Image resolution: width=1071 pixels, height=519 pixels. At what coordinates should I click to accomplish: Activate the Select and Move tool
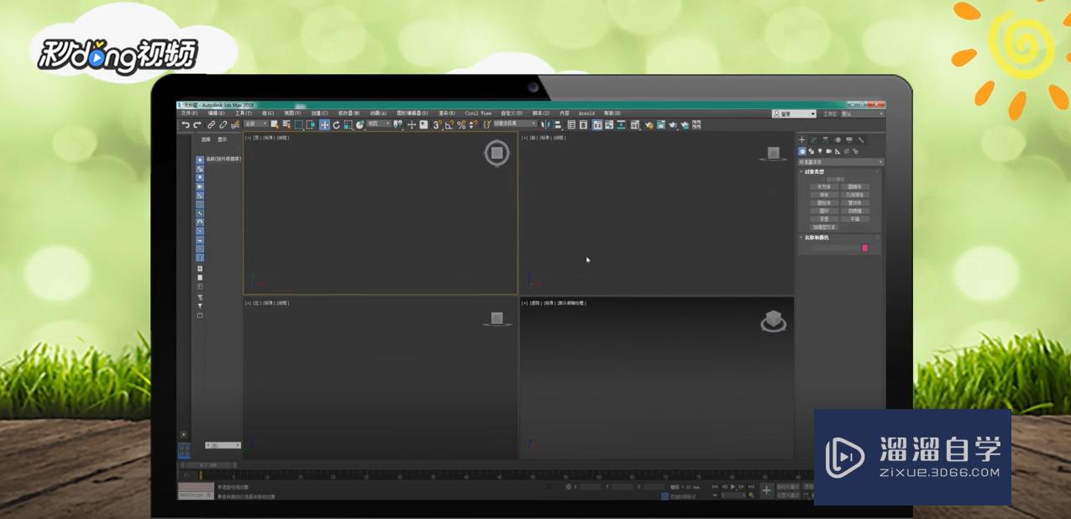[x=323, y=124]
